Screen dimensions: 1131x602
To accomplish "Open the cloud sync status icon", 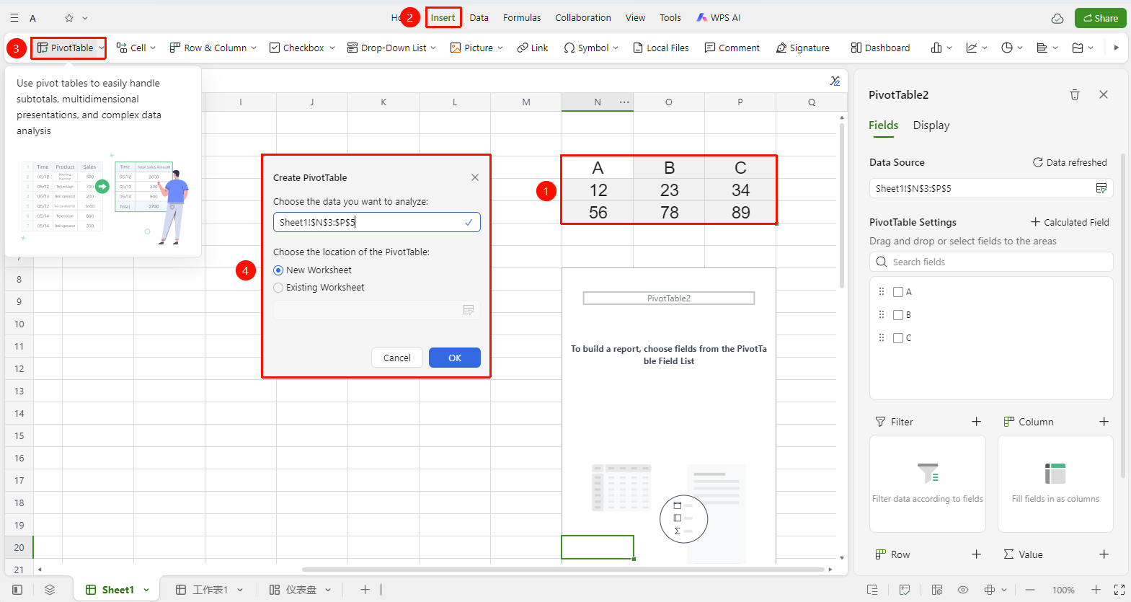I will pyautogui.click(x=1057, y=18).
